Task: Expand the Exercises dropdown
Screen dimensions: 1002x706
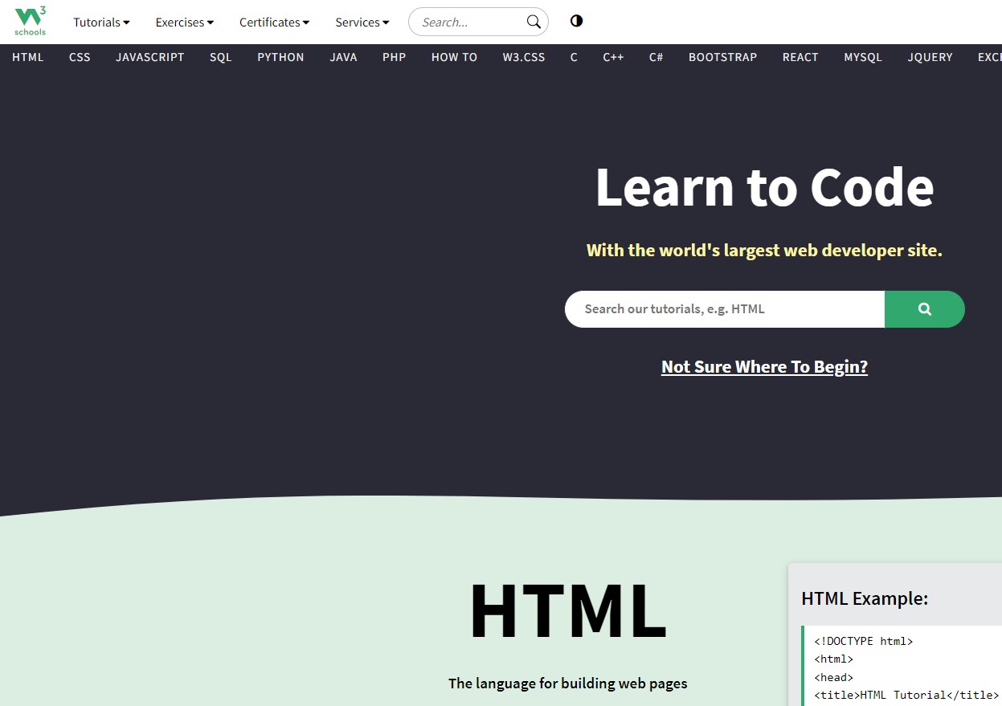Action: click(x=185, y=22)
